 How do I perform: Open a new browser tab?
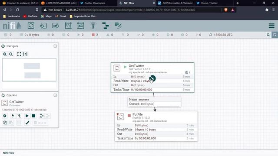point(238,3)
